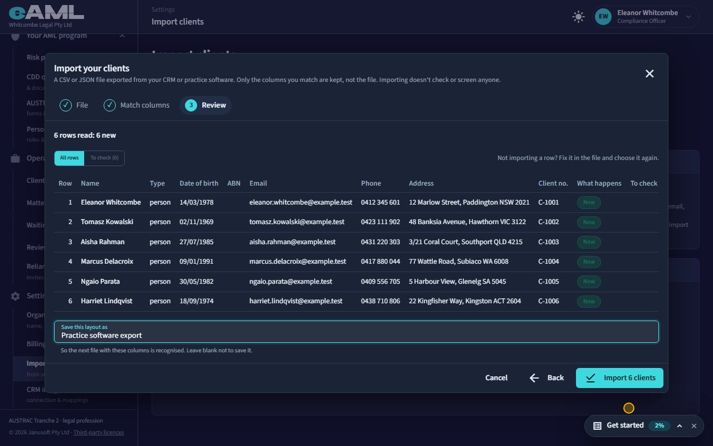Viewport: 713px width, 446px height.
Task: Click the What happens column header
Action: point(599,183)
